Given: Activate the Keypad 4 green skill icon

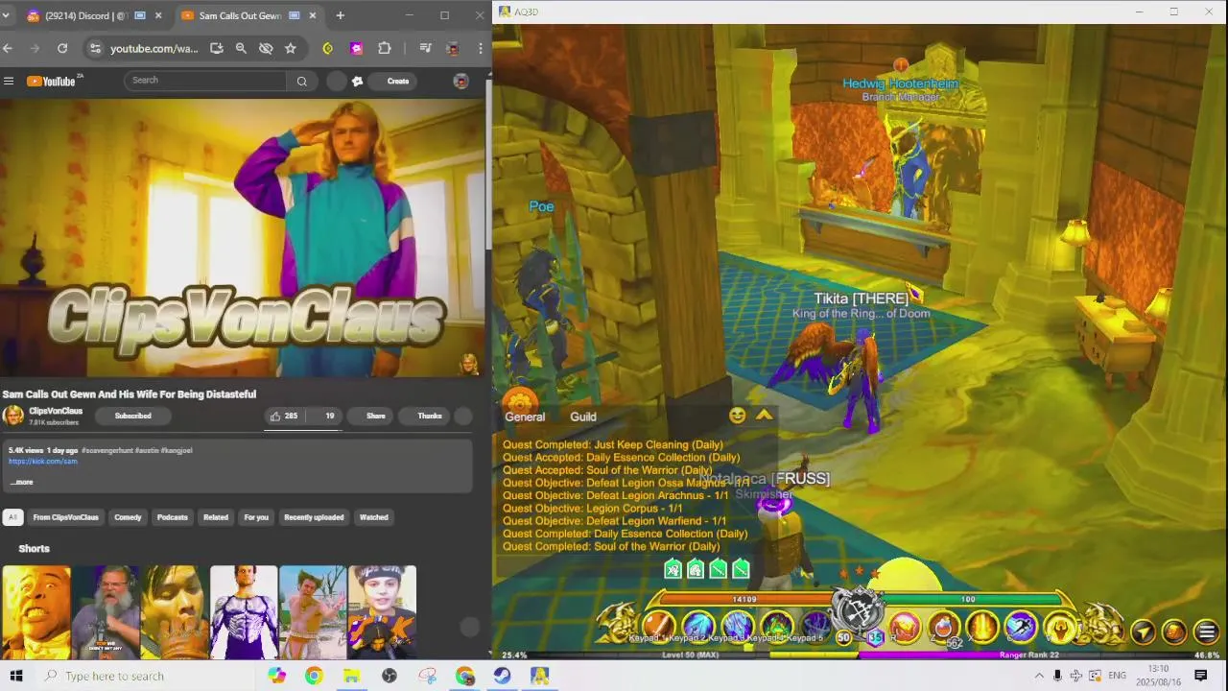Looking at the screenshot, I should coord(777,628).
